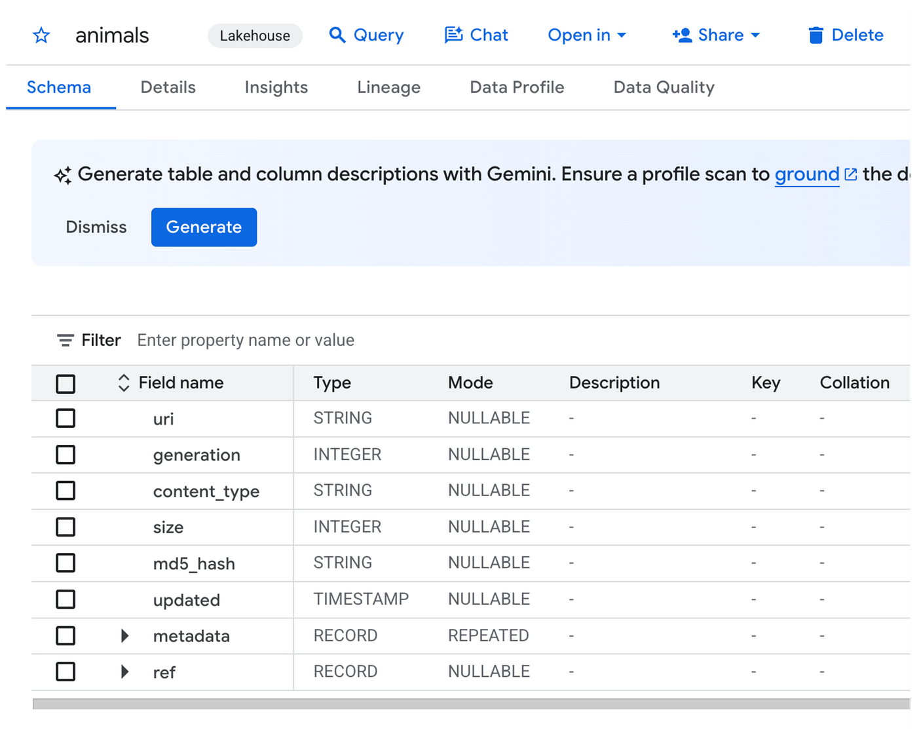Click the Filter lines icon
This screenshot has height=739, width=917.
[x=65, y=340]
